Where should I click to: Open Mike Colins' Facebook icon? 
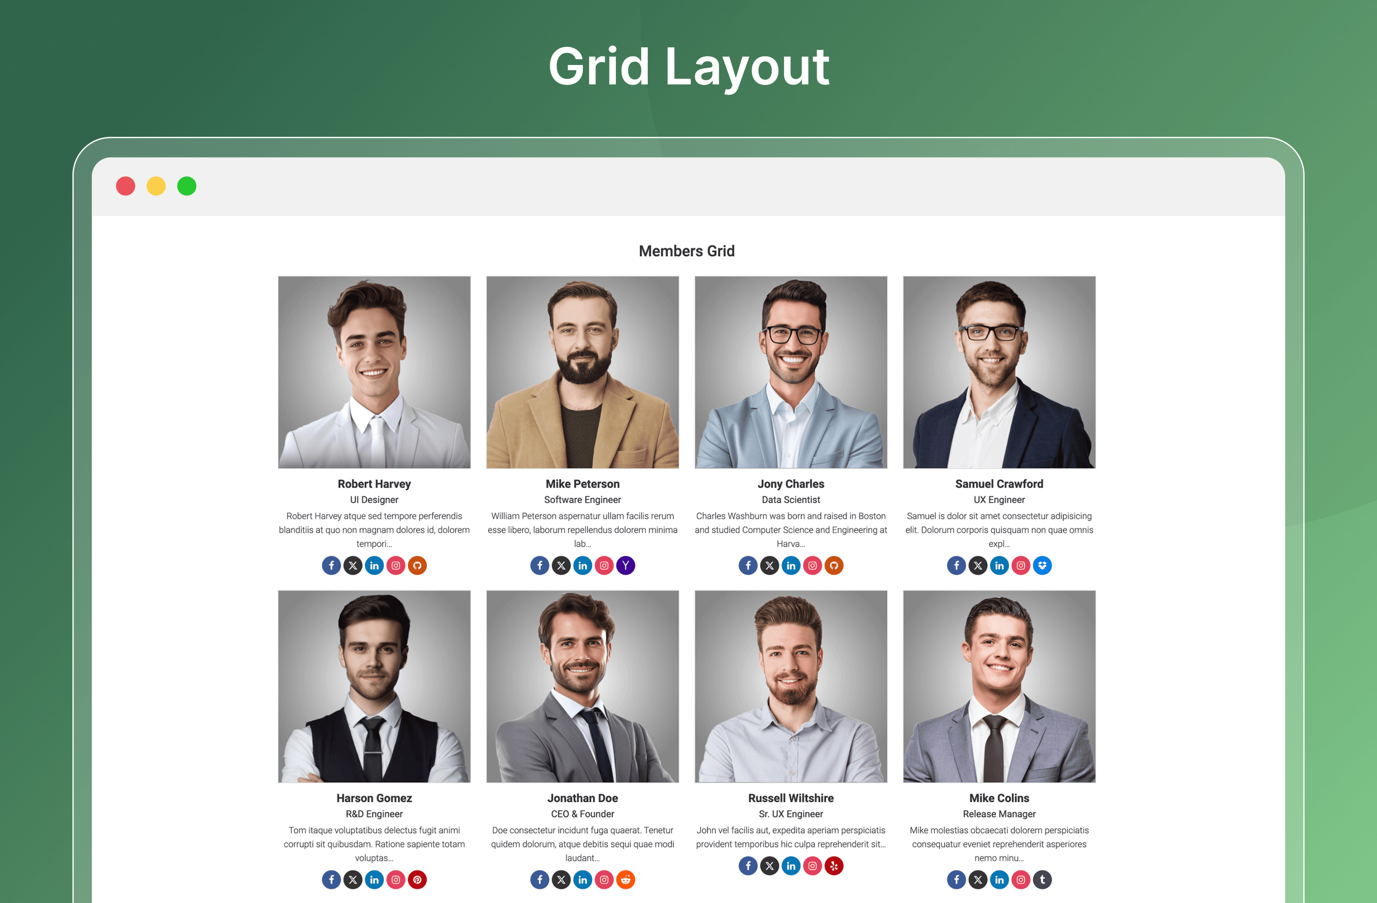(x=956, y=880)
